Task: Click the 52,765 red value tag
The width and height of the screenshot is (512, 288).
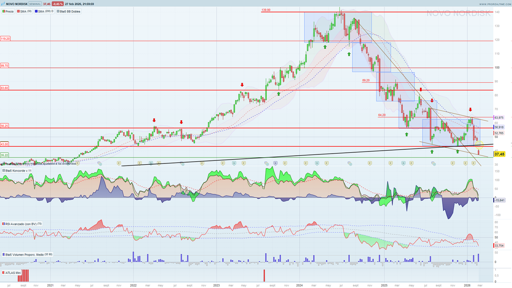Action: [499, 133]
